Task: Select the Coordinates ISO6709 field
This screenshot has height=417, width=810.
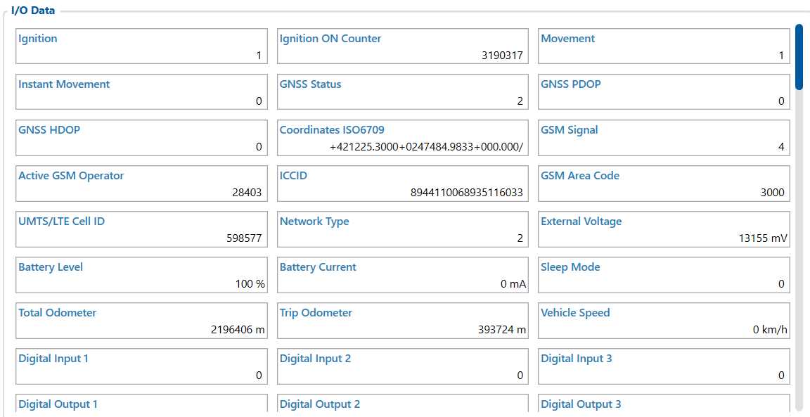Action: 402,138
